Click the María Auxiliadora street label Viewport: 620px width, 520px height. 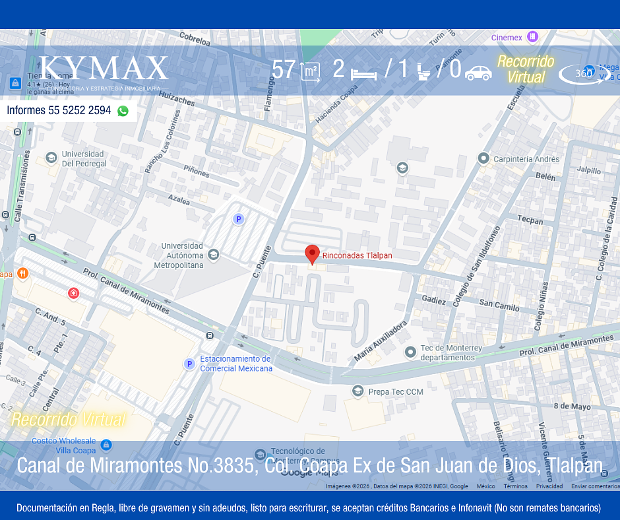click(x=381, y=341)
